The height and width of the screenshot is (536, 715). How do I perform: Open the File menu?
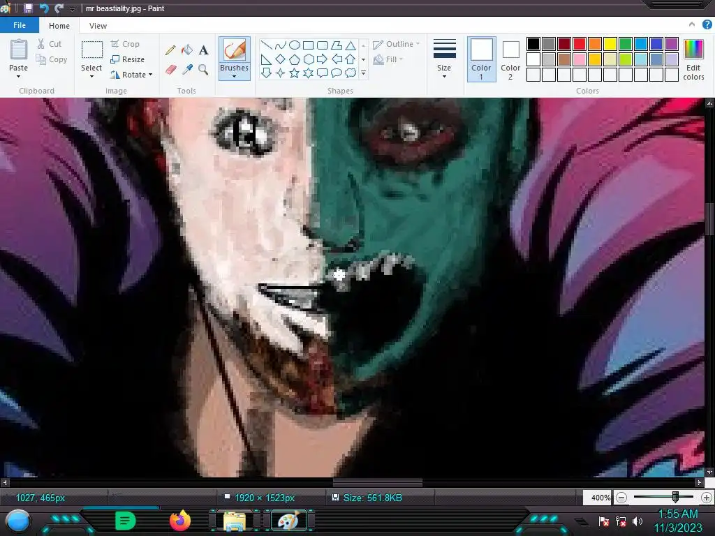click(20, 25)
